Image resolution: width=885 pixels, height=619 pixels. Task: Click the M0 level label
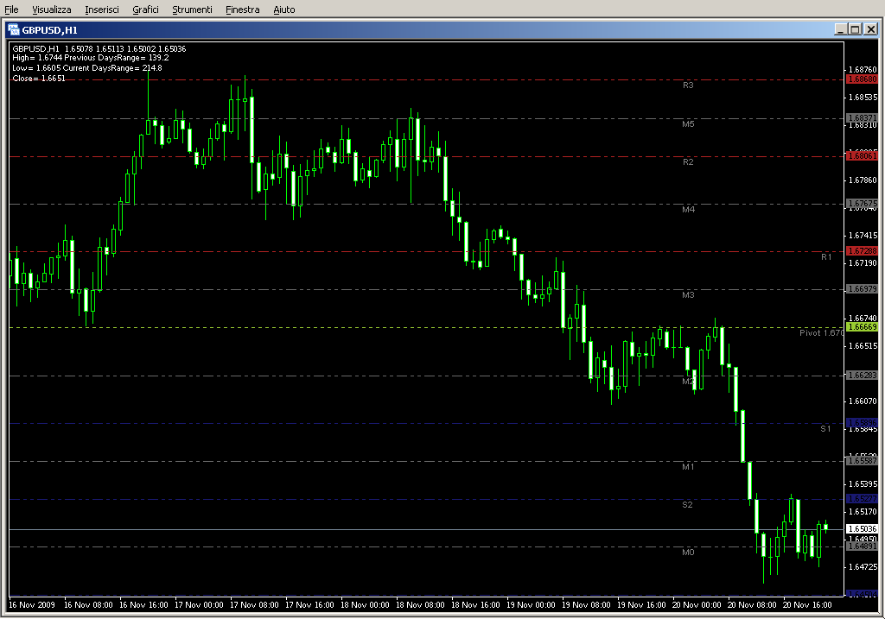pyautogui.click(x=688, y=552)
